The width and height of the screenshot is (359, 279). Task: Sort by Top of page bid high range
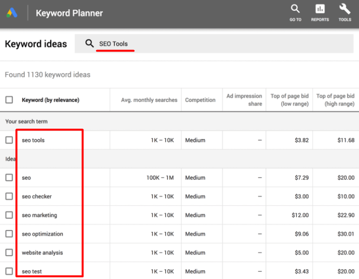[x=335, y=100]
